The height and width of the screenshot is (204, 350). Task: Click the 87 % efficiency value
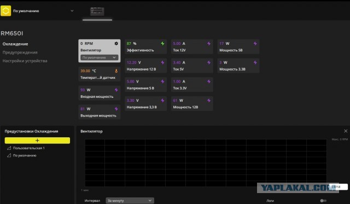coord(131,44)
